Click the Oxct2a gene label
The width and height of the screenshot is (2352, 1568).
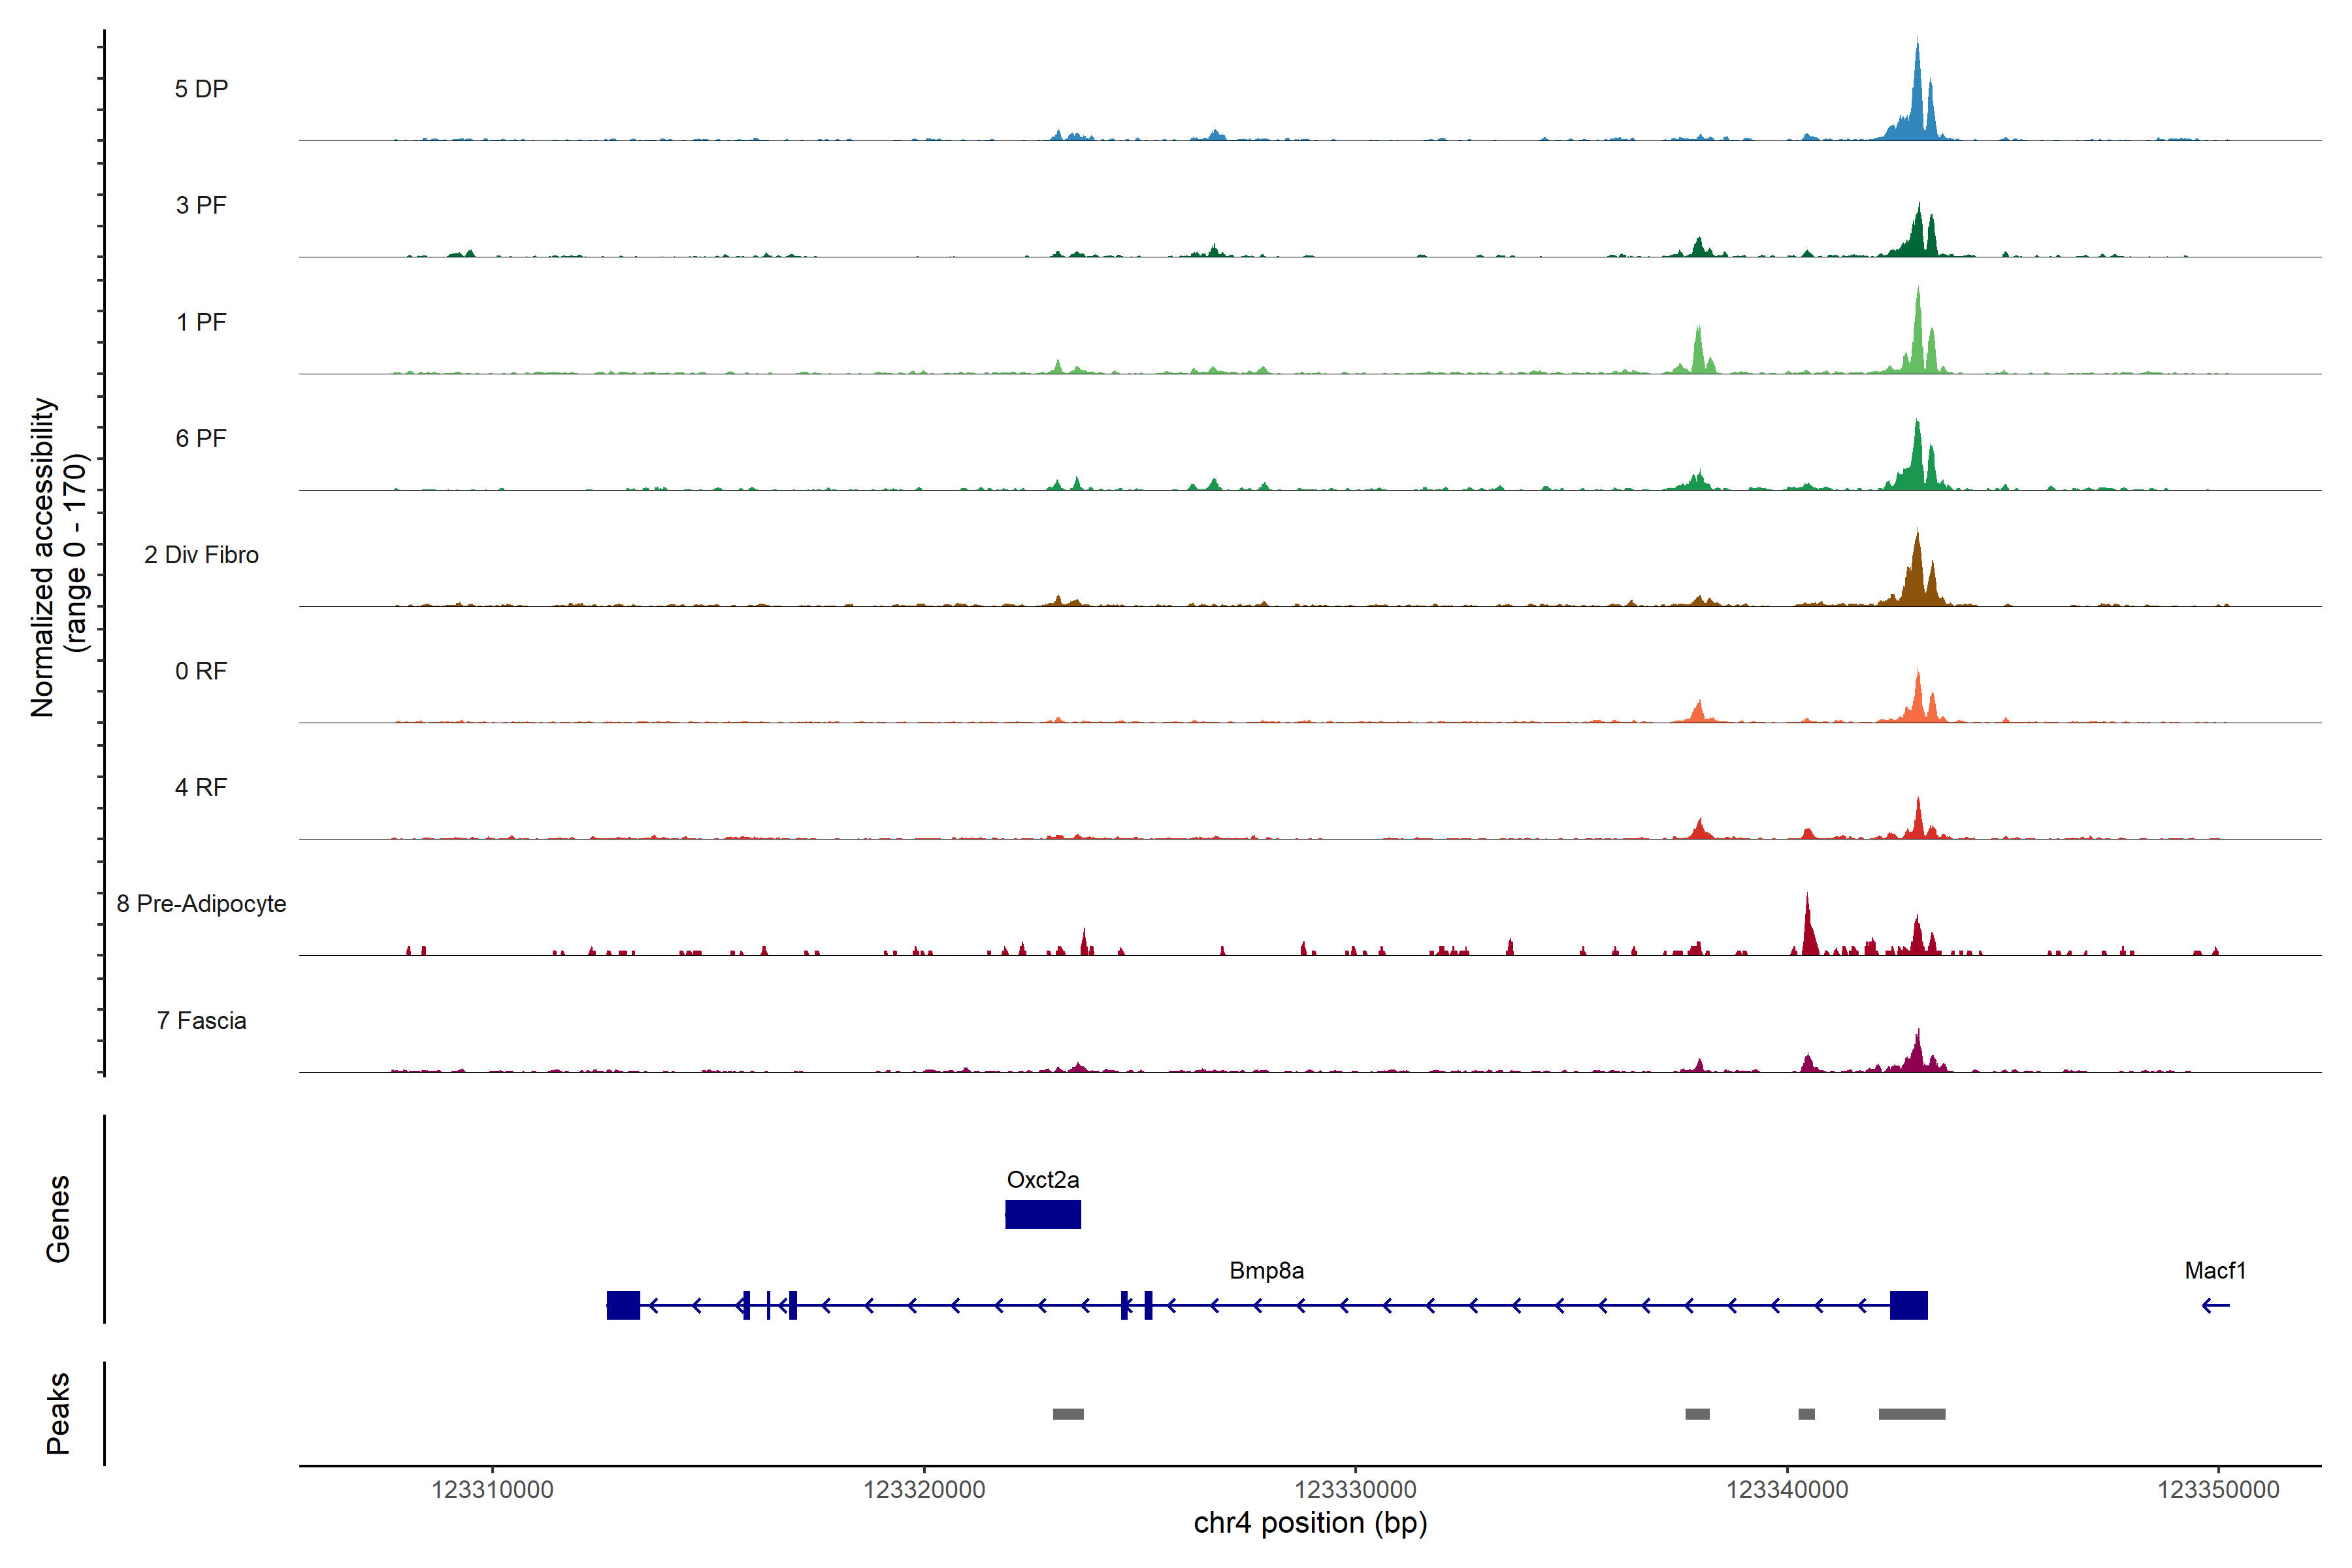pos(1042,1180)
